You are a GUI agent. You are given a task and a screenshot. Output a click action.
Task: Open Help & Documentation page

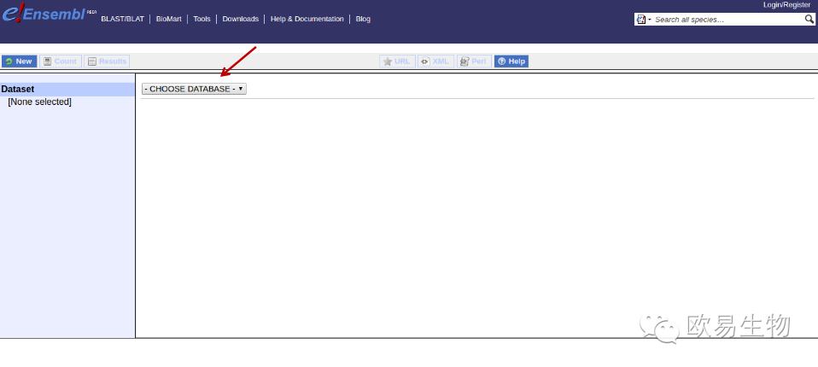click(307, 19)
